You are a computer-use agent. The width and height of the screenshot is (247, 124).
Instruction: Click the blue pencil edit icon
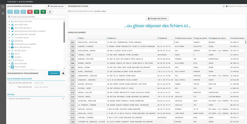click(x=23, y=12)
